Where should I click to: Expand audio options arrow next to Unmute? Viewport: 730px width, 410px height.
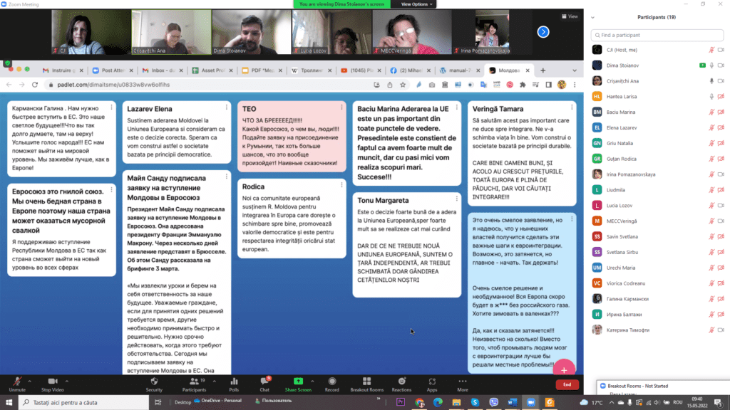click(28, 378)
